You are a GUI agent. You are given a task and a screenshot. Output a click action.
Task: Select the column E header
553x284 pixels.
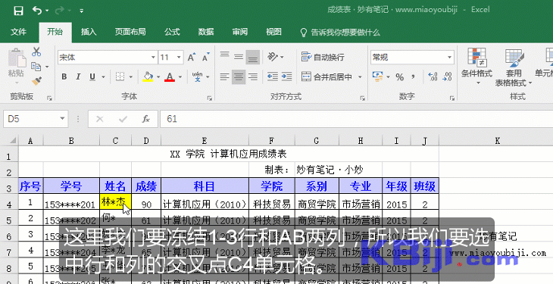pyautogui.click(x=205, y=141)
